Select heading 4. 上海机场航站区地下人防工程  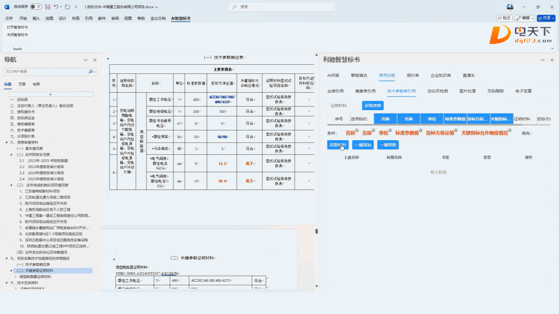45,210
